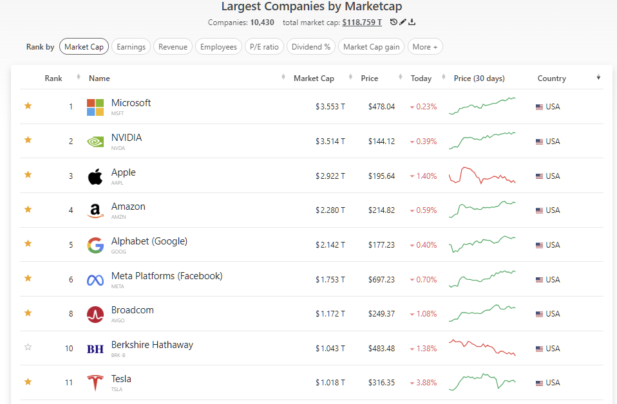Toggle the star next to Microsoft
This screenshot has height=404, width=617.
pyautogui.click(x=28, y=106)
